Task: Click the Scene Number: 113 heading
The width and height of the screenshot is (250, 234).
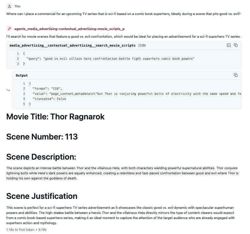Action: coord(42,137)
